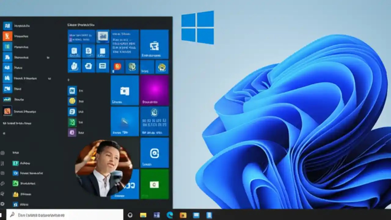Click the orange tile with notification badge
Image resolution: width=391 pixels, height=220 pixels.
coord(117,67)
